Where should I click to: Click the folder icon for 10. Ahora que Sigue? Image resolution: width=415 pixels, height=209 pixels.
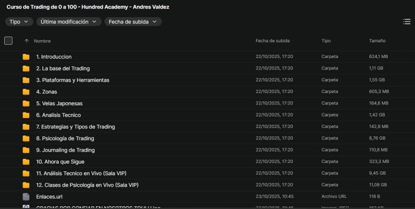(26, 162)
